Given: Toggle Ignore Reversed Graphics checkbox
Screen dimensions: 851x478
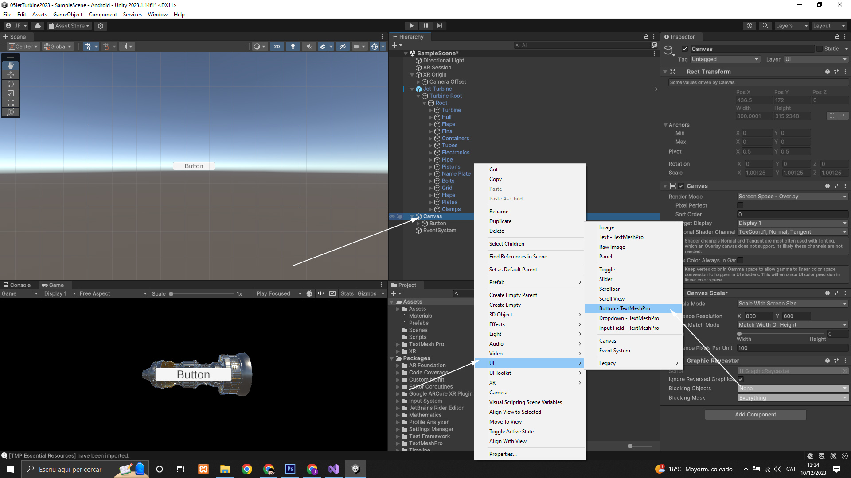Looking at the screenshot, I should click(x=741, y=379).
